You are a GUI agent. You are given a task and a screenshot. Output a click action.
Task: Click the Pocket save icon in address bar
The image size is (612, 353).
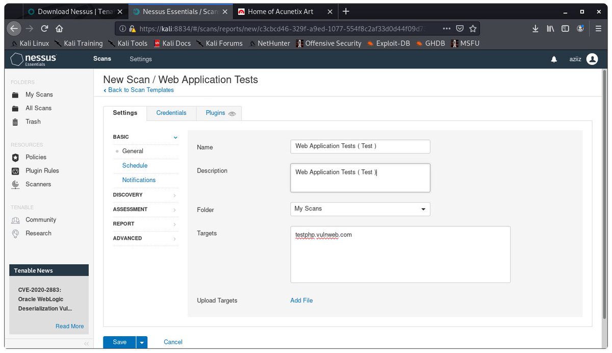[x=460, y=29]
